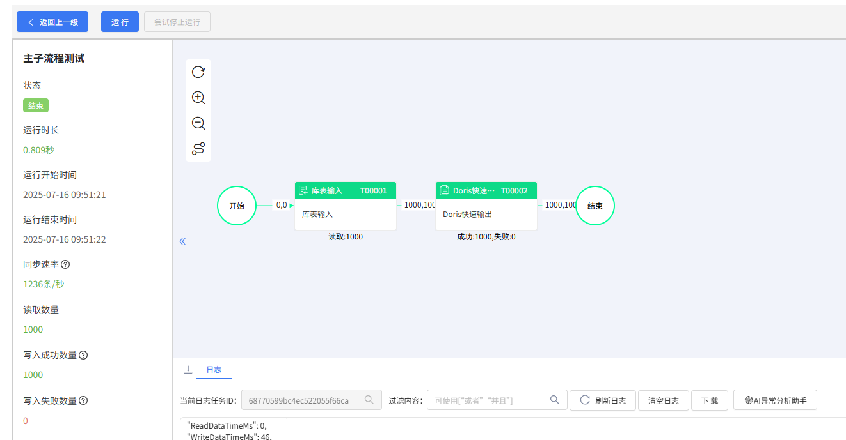This screenshot has height=440, width=846.
Task: Click the 返回上一级 button
Action: pos(52,21)
